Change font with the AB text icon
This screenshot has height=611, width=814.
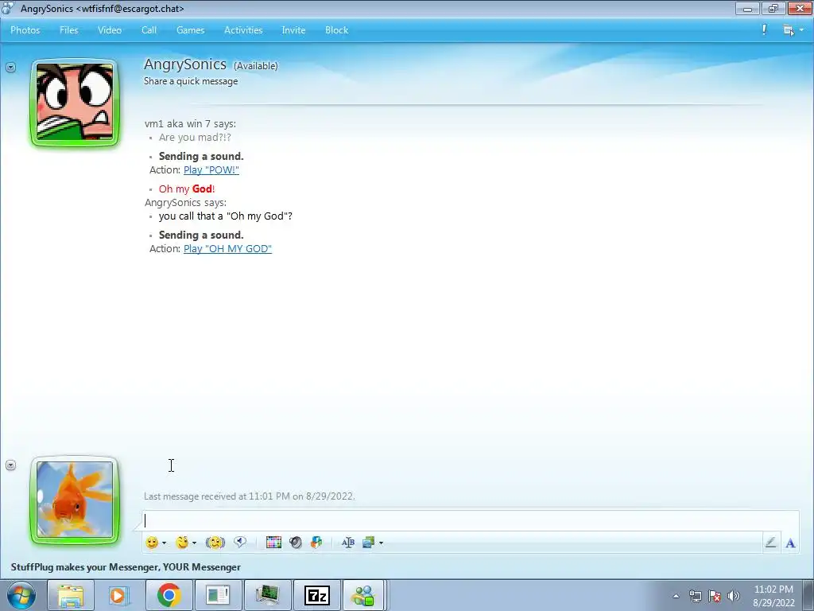[348, 543]
